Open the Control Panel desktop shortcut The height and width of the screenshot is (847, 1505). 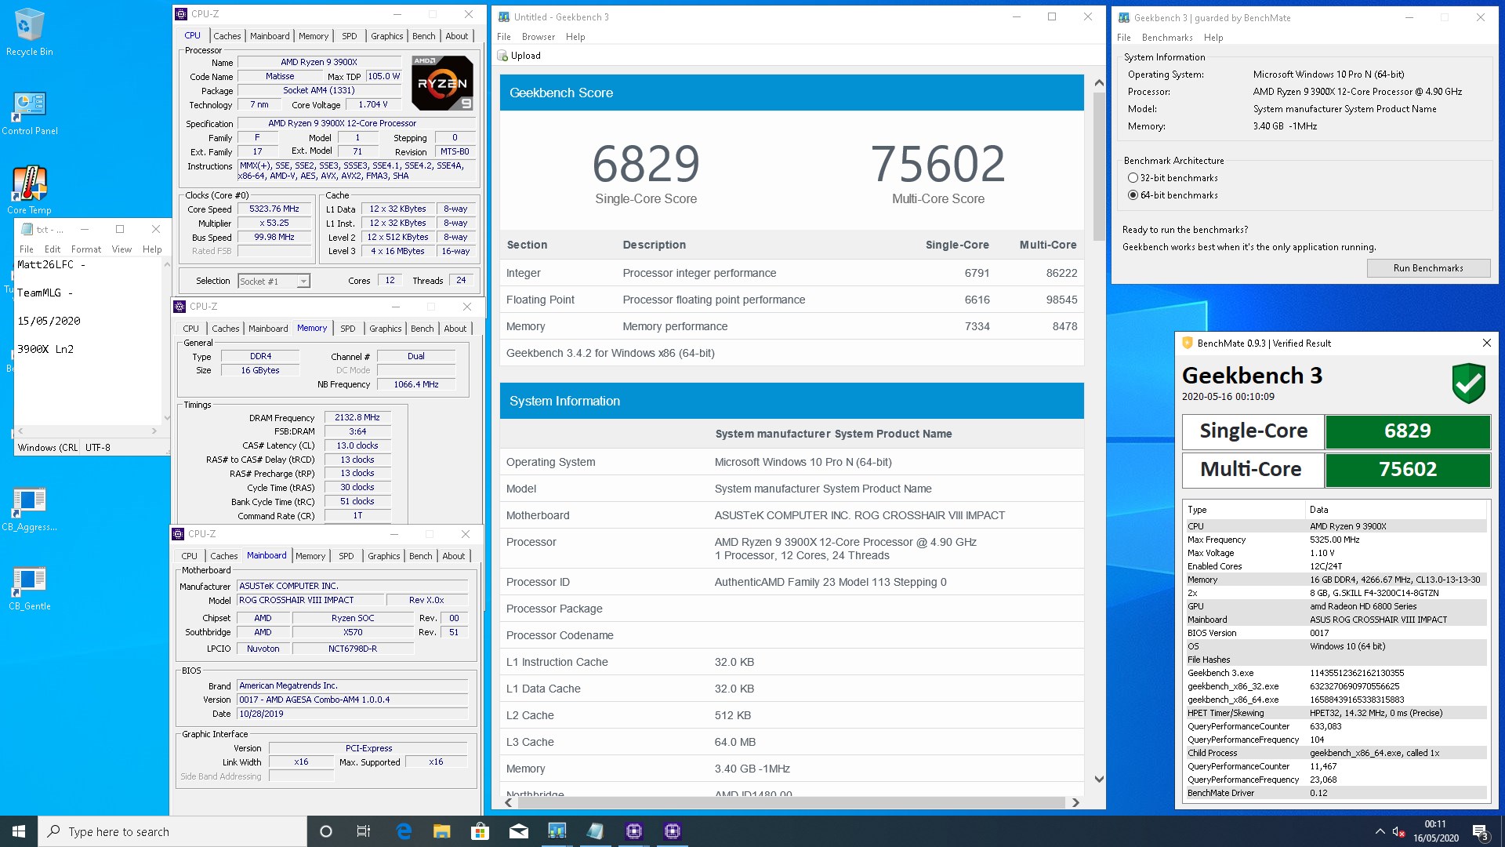point(29,112)
